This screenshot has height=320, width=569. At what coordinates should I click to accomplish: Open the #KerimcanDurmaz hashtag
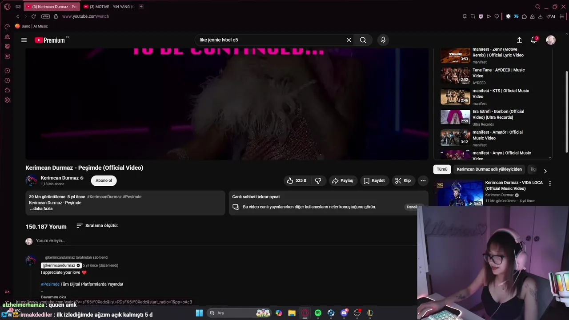[104, 196]
